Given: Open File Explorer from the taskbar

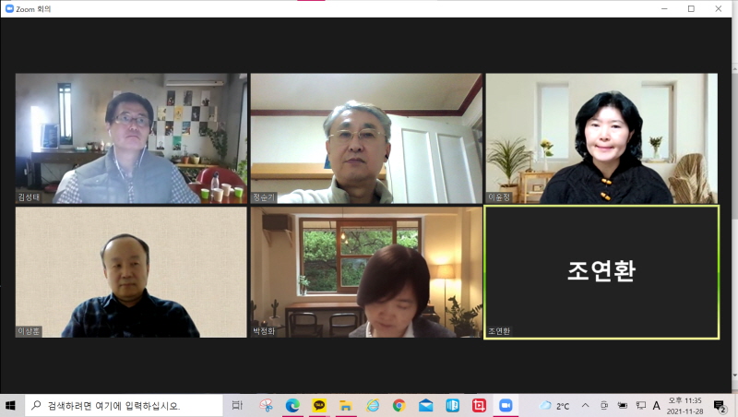Looking at the screenshot, I should tap(346, 405).
